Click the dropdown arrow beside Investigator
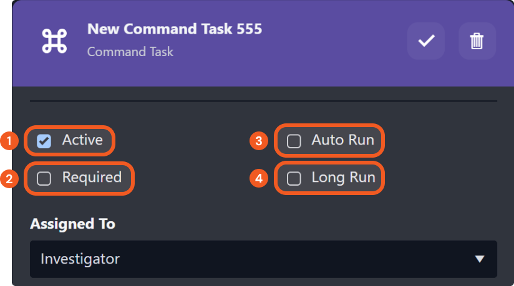Viewport: 514px width, 286px height. tap(479, 259)
